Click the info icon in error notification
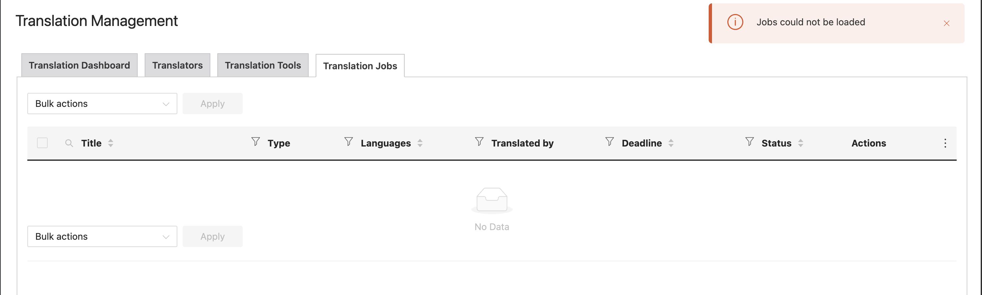Viewport: 982px width, 295px height. [x=735, y=22]
